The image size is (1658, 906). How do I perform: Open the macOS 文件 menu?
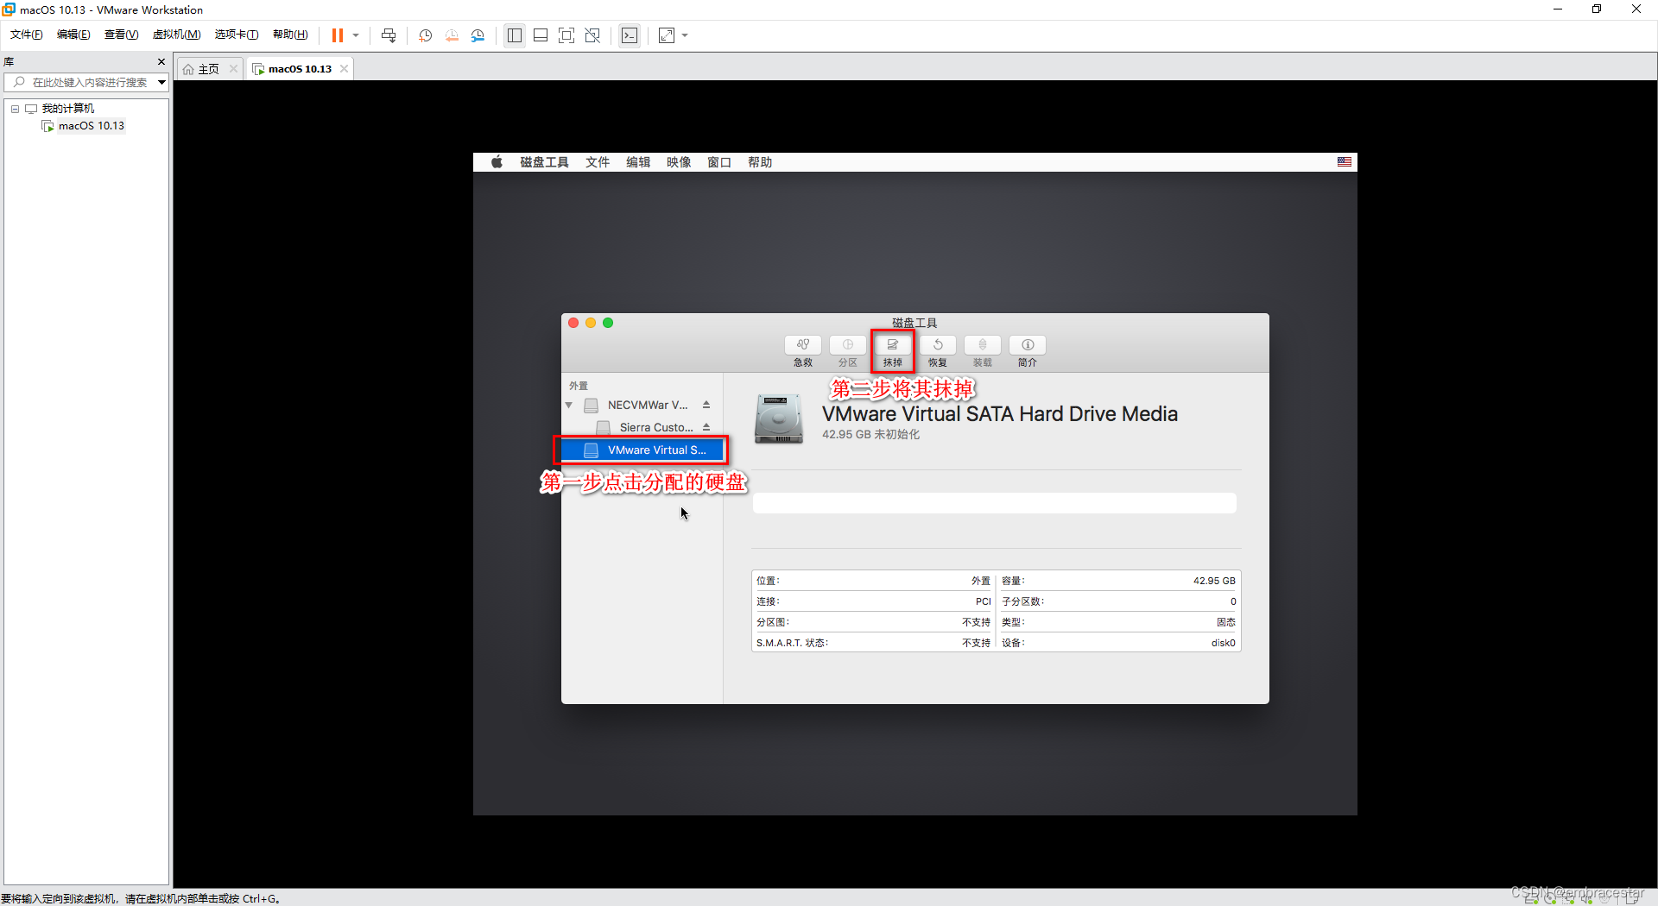click(x=598, y=162)
